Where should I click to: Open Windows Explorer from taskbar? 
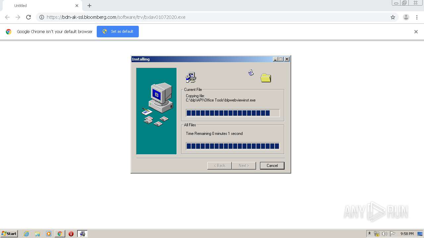(x=37, y=234)
